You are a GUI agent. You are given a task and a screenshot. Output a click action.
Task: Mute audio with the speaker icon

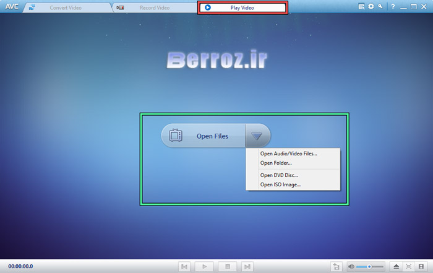[x=351, y=267]
